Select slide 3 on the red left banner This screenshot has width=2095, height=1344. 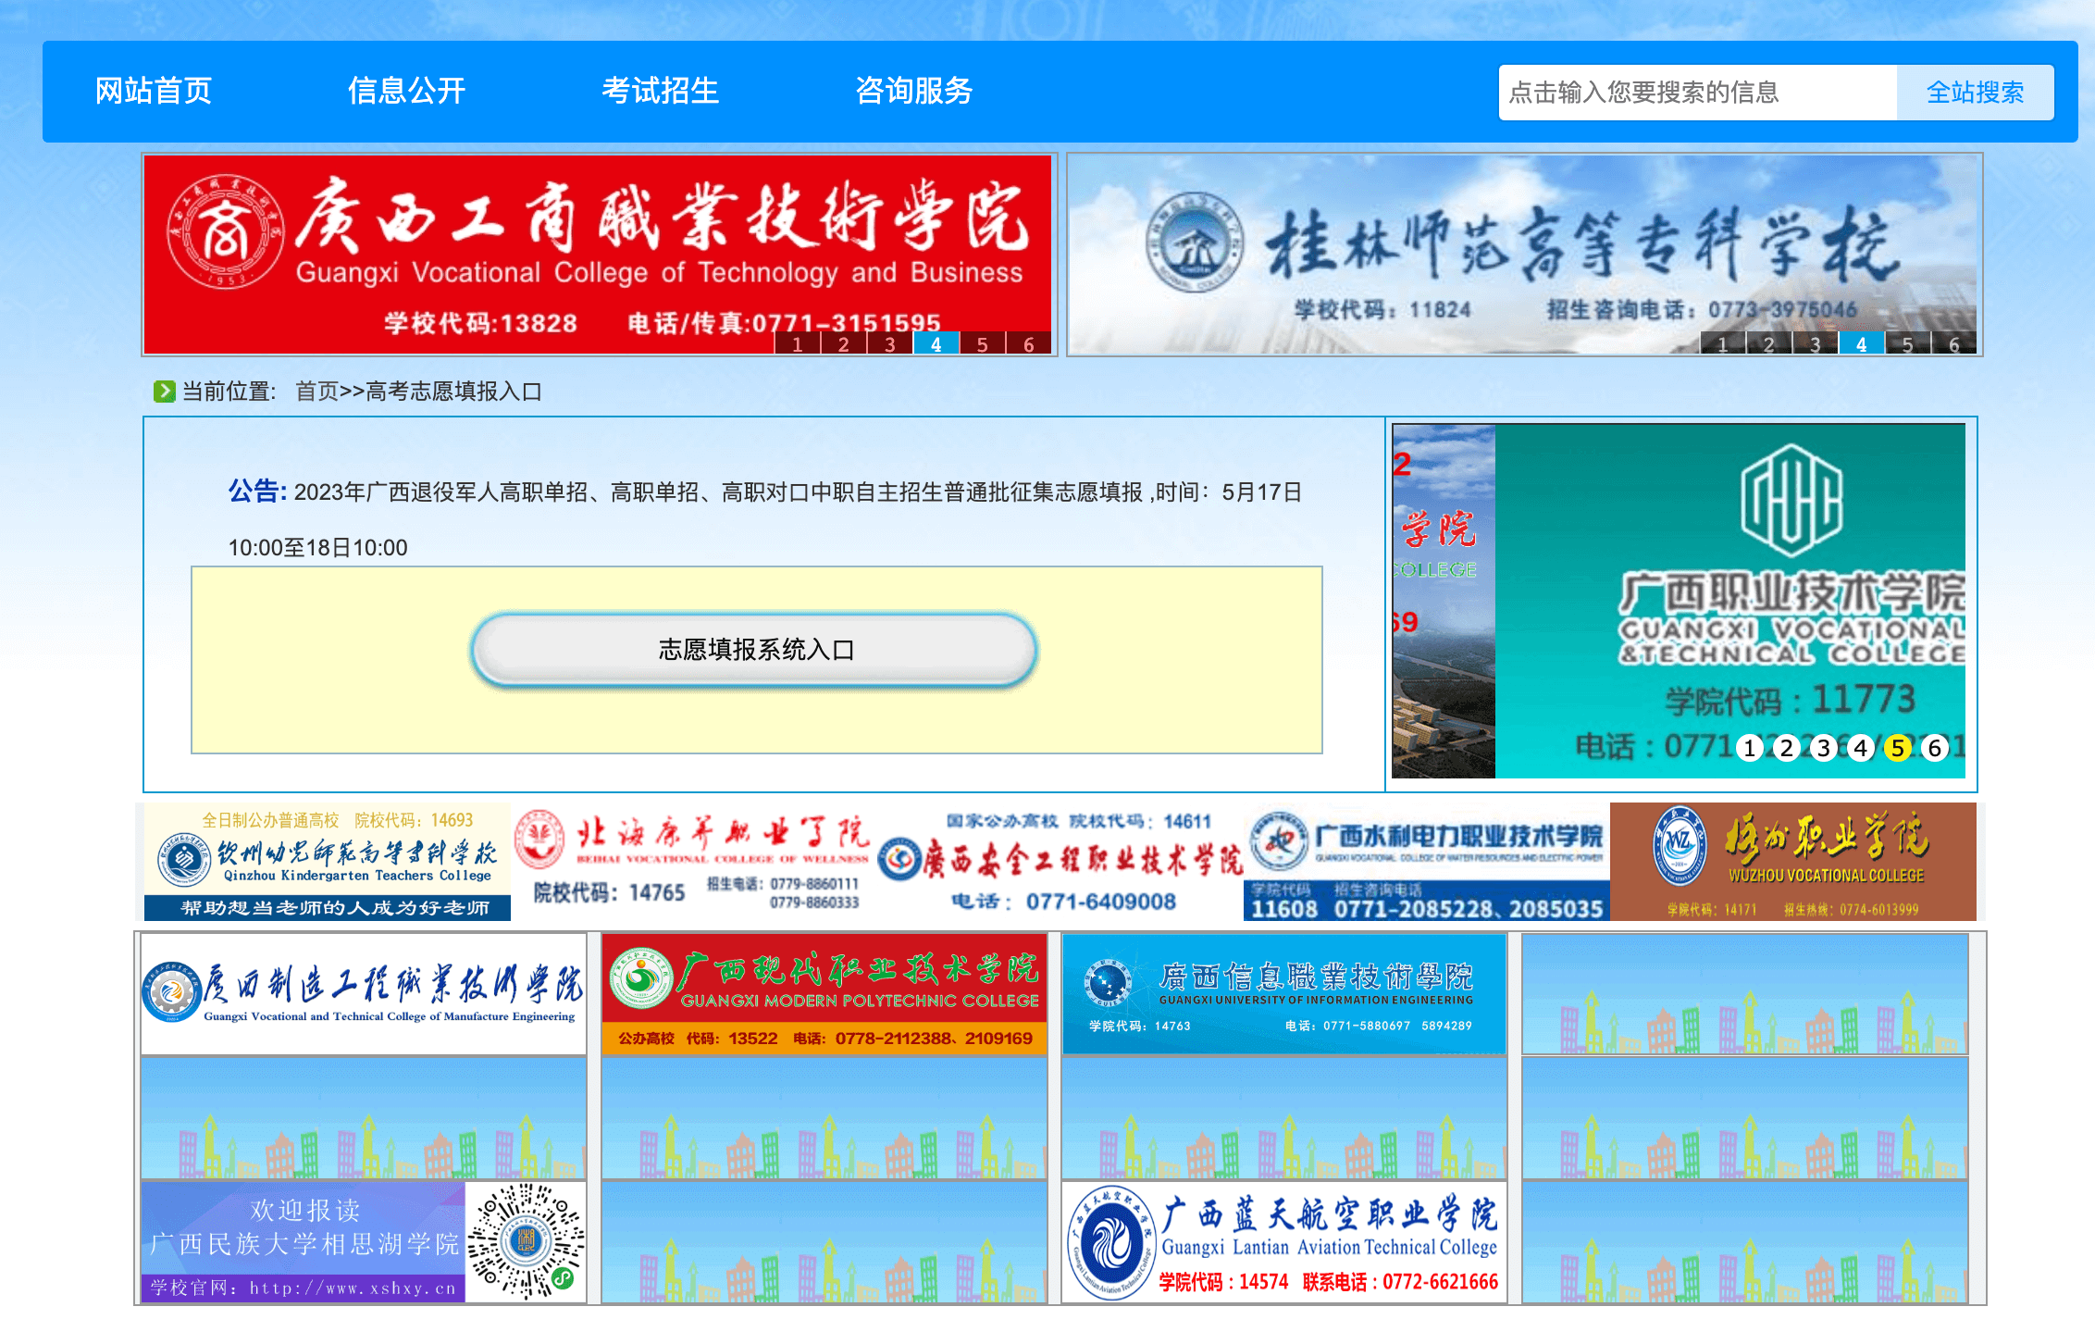(x=890, y=343)
